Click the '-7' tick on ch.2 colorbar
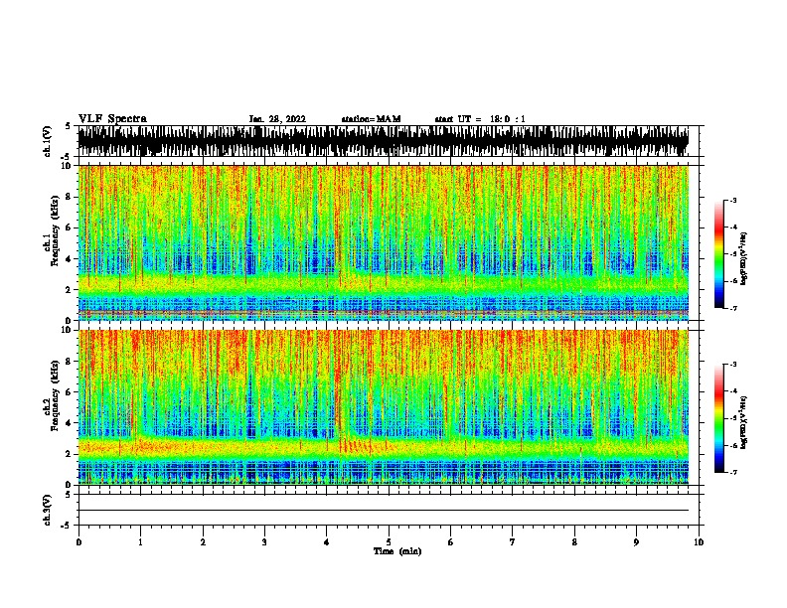The image size is (787, 608). point(732,472)
